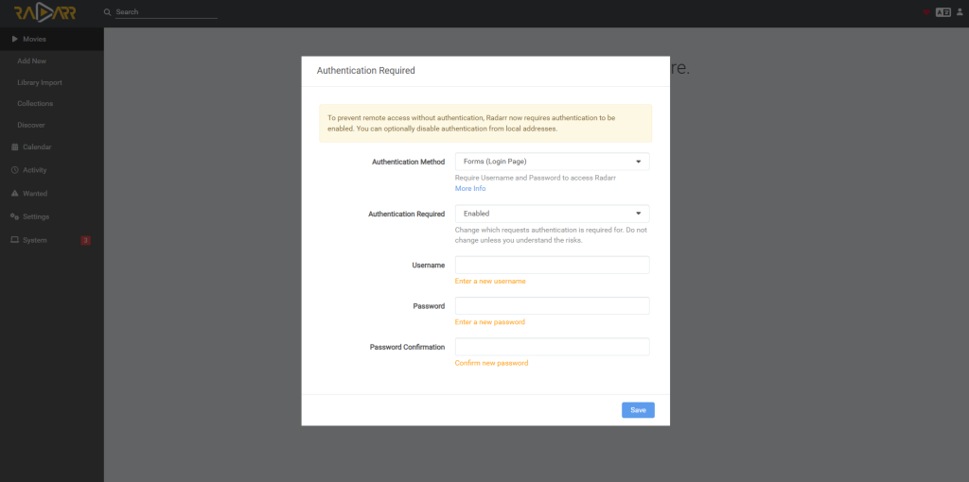Screen dimensions: 969x482
Task: Click the red heart donate icon
Action: click(926, 12)
